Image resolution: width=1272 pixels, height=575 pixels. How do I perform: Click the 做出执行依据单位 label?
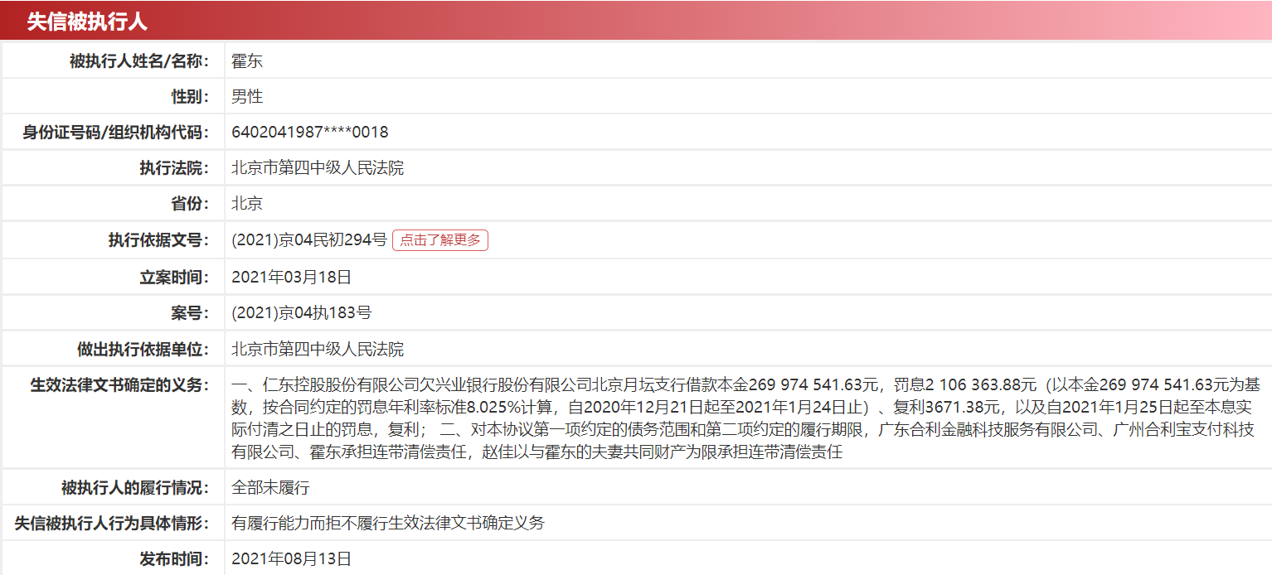tap(143, 349)
